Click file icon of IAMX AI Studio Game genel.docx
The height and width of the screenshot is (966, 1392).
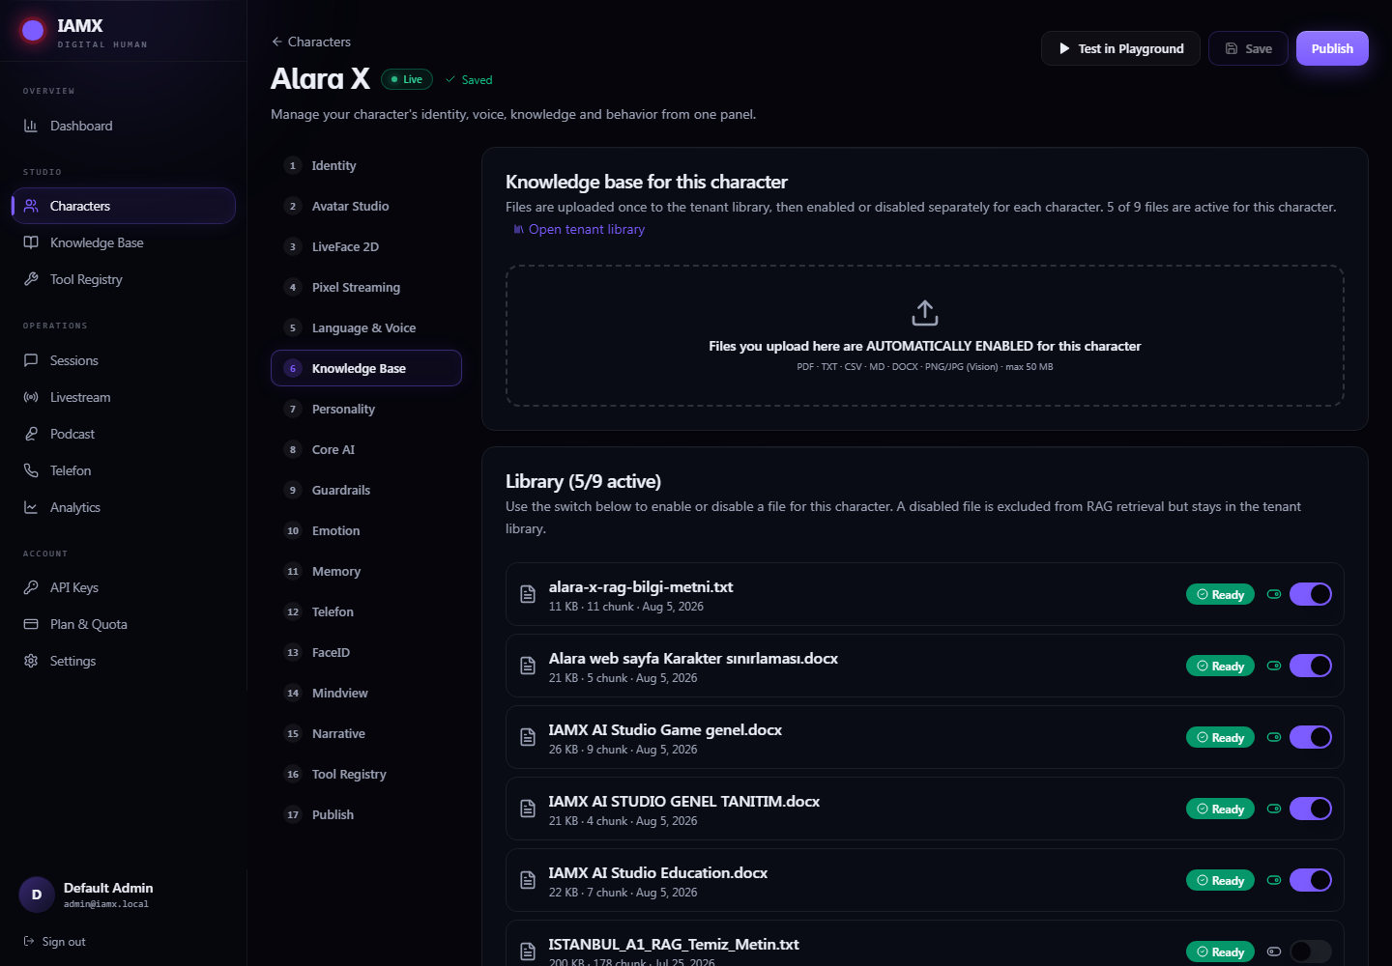click(528, 737)
